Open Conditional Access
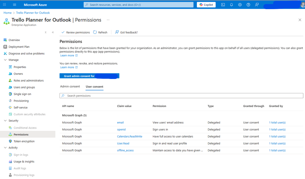 (x=25, y=128)
